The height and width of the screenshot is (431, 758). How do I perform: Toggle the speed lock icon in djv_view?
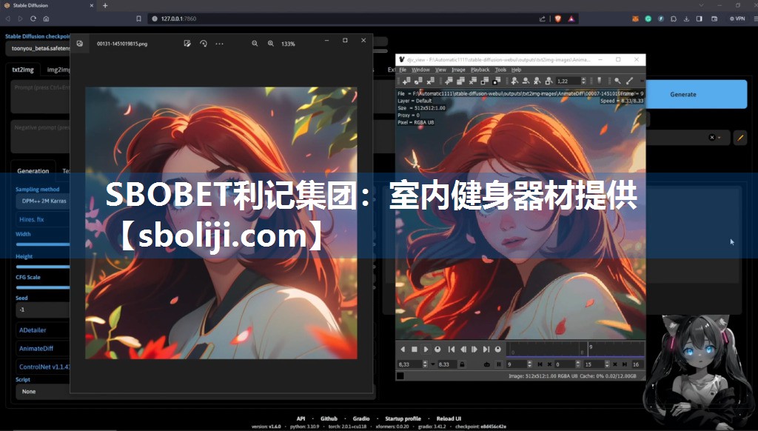(462, 364)
